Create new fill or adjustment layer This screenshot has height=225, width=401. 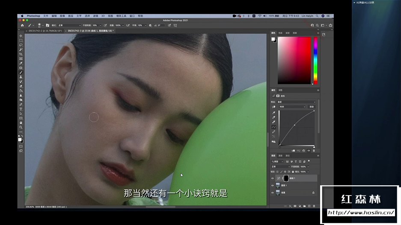pos(300,206)
